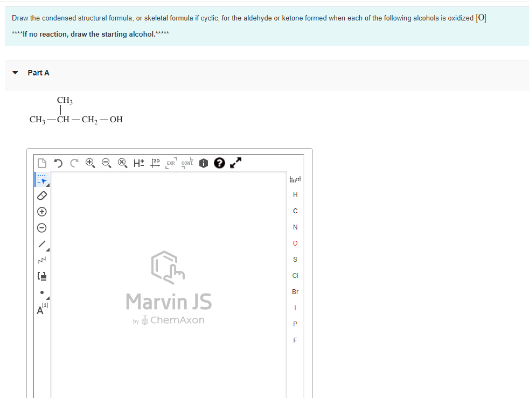Screen dimensions: 529x398
Task: Zoom in on the canvas
Action: [90, 163]
